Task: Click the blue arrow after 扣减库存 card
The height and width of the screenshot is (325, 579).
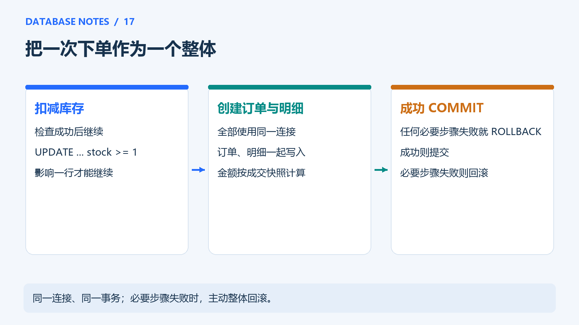Action: (x=198, y=170)
